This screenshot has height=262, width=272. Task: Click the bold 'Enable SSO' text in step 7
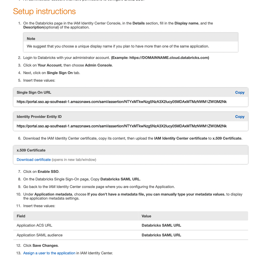pyautogui.click(x=48, y=171)
